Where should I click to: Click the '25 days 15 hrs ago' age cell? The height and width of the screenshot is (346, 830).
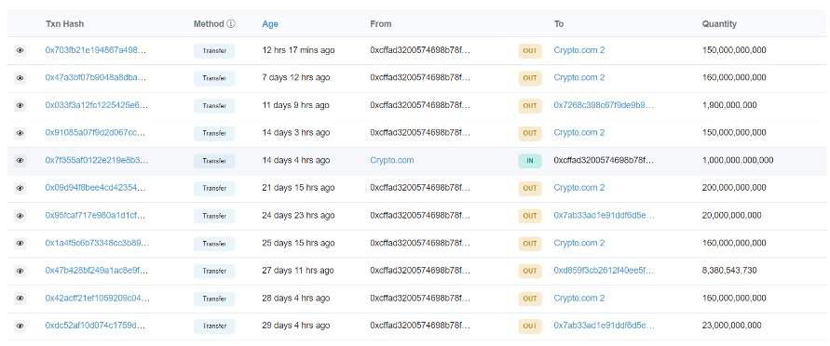click(x=298, y=243)
